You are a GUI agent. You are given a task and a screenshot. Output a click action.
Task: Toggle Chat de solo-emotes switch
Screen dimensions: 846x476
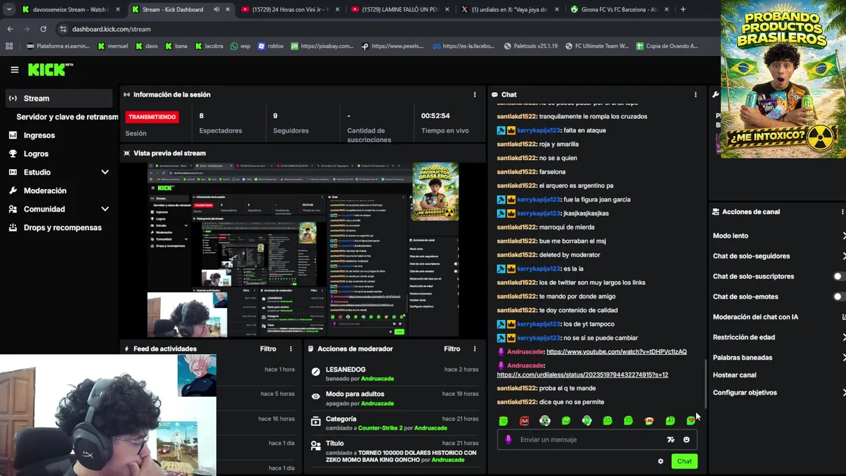click(x=839, y=297)
